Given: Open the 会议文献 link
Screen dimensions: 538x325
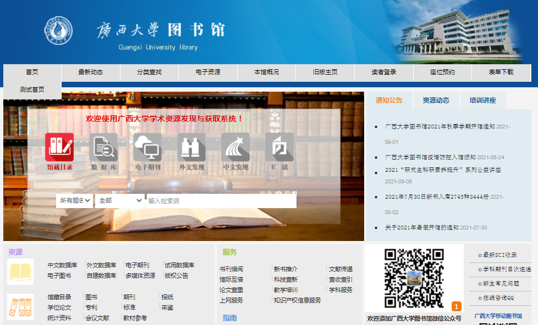Looking at the screenshot, I should (x=97, y=318).
